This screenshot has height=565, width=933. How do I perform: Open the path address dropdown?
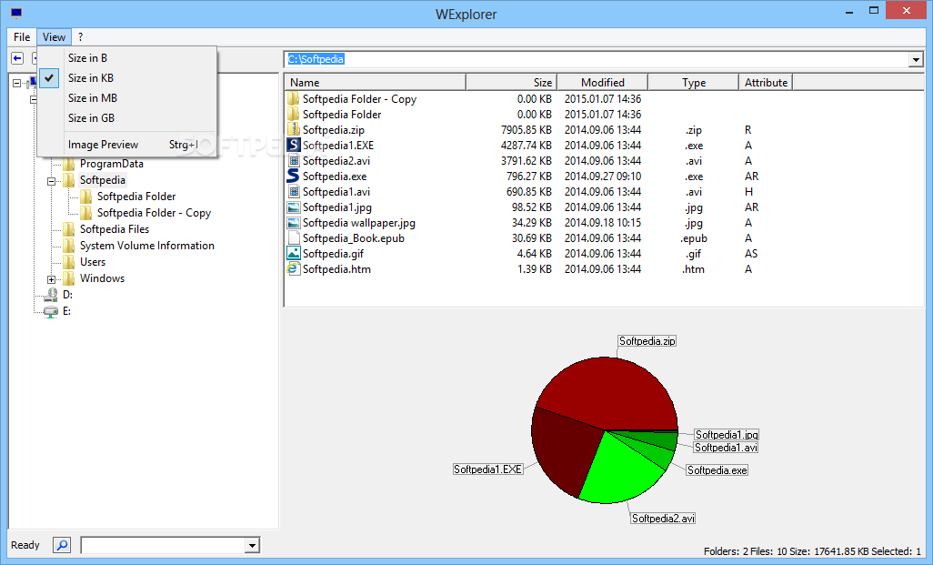915,59
